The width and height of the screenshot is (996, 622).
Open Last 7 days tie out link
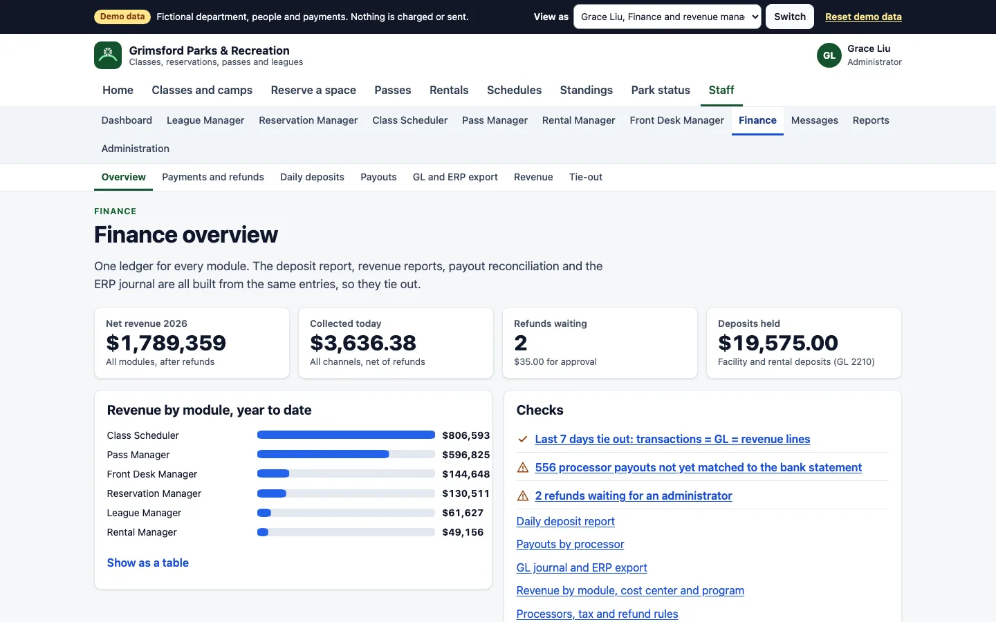(x=672, y=440)
